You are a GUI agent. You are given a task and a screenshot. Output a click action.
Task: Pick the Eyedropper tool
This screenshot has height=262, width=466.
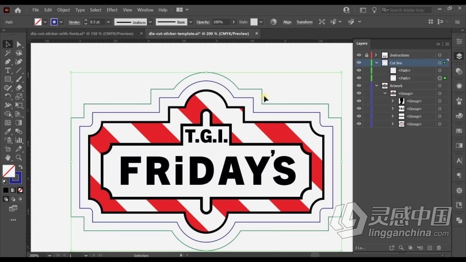[x=7, y=131]
